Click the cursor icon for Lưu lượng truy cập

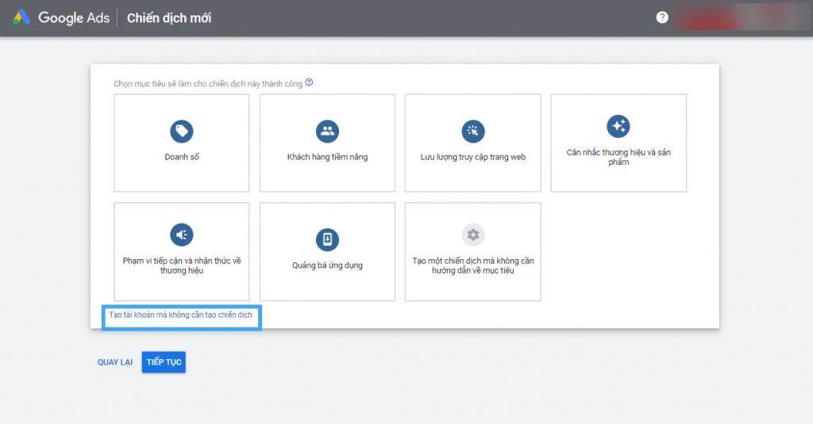coord(473,131)
